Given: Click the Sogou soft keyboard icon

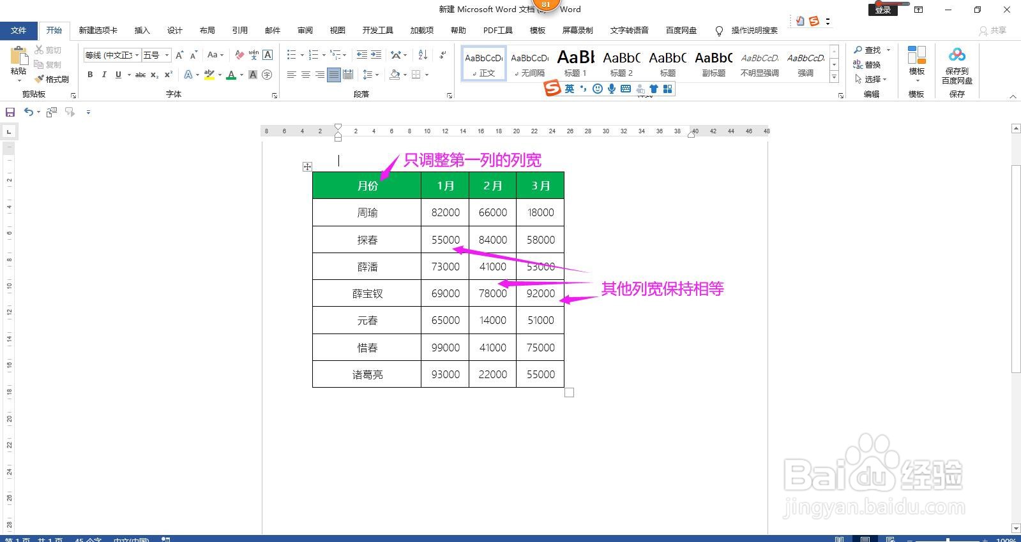Looking at the screenshot, I should (x=626, y=89).
